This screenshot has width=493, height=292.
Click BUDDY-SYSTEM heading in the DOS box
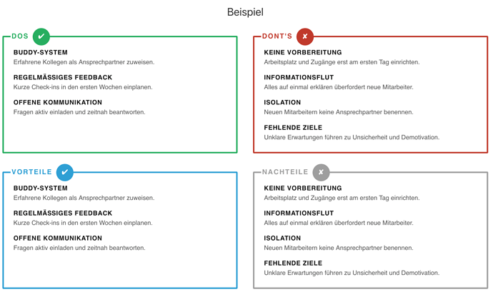[x=41, y=52]
